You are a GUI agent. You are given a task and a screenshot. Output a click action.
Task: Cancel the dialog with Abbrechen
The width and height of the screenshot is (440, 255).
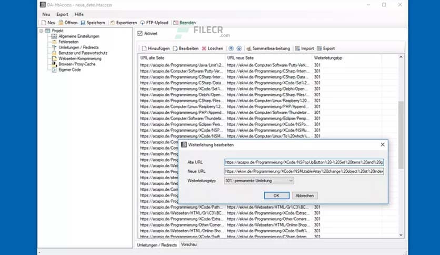305,195
